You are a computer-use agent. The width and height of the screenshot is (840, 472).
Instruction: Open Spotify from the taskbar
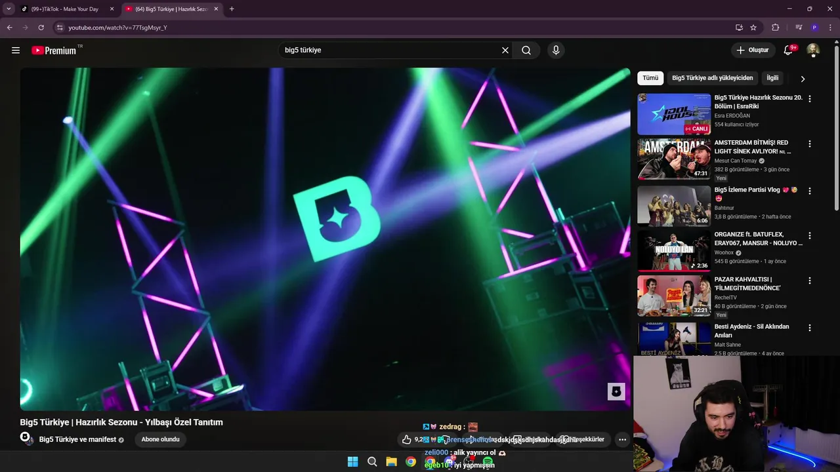488,462
